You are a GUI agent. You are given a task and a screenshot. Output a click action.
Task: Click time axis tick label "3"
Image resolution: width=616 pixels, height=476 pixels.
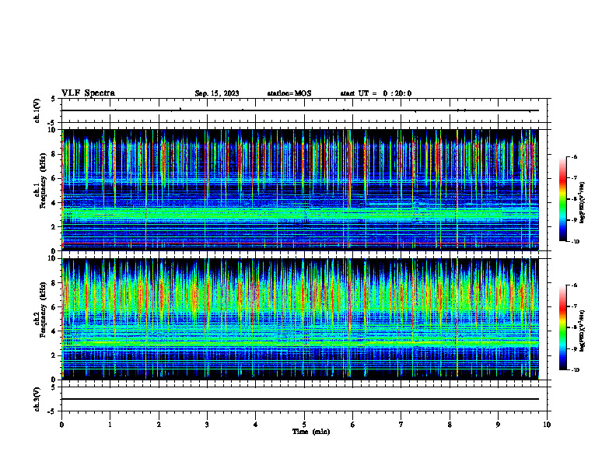[207, 425]
